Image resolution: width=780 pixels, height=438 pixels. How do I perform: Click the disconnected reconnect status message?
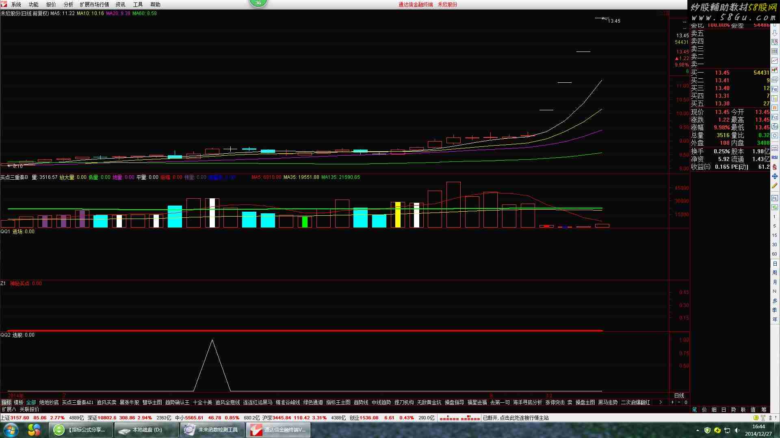[516, 418]
